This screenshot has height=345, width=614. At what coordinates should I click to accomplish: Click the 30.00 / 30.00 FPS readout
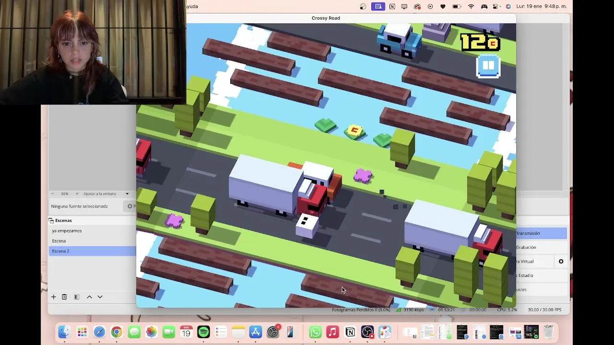(544, 310)
